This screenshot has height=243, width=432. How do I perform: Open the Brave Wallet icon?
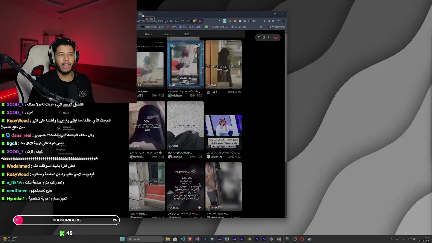tap(268, 21)
